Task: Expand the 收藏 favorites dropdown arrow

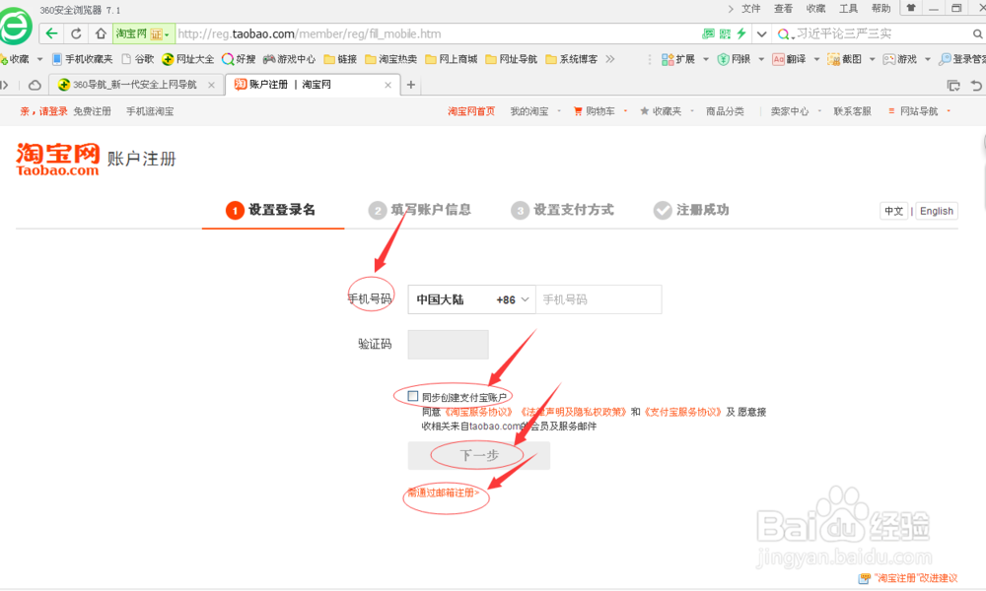Action: tap(39, 59)
